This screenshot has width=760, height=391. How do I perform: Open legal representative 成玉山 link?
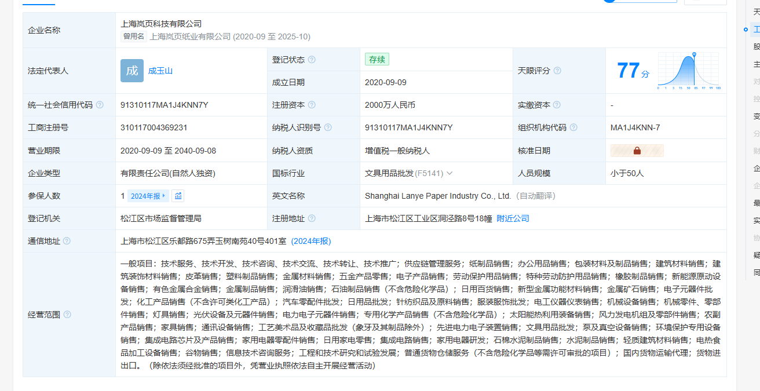point(160,71)
